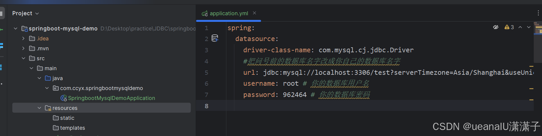This screenshot has width=542, height=136.
Task: Click the src folder icon
Action: point(32,58)
